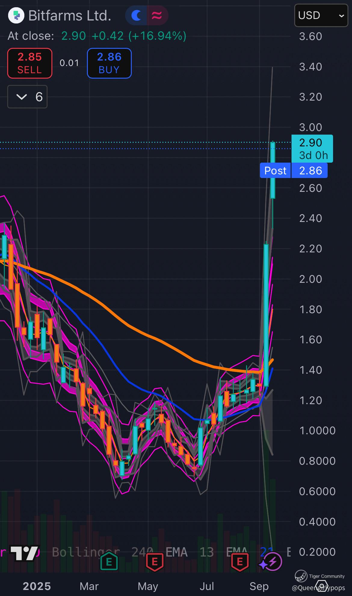Tap the red earnings E marker near May
352x596 pixels.
[x=155, y=562]
